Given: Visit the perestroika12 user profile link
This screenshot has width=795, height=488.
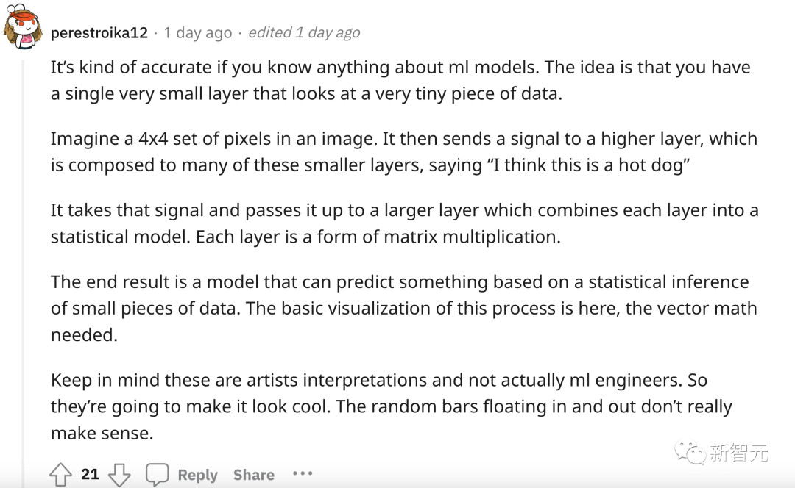Looking at the screenshot, I should 99,33.
